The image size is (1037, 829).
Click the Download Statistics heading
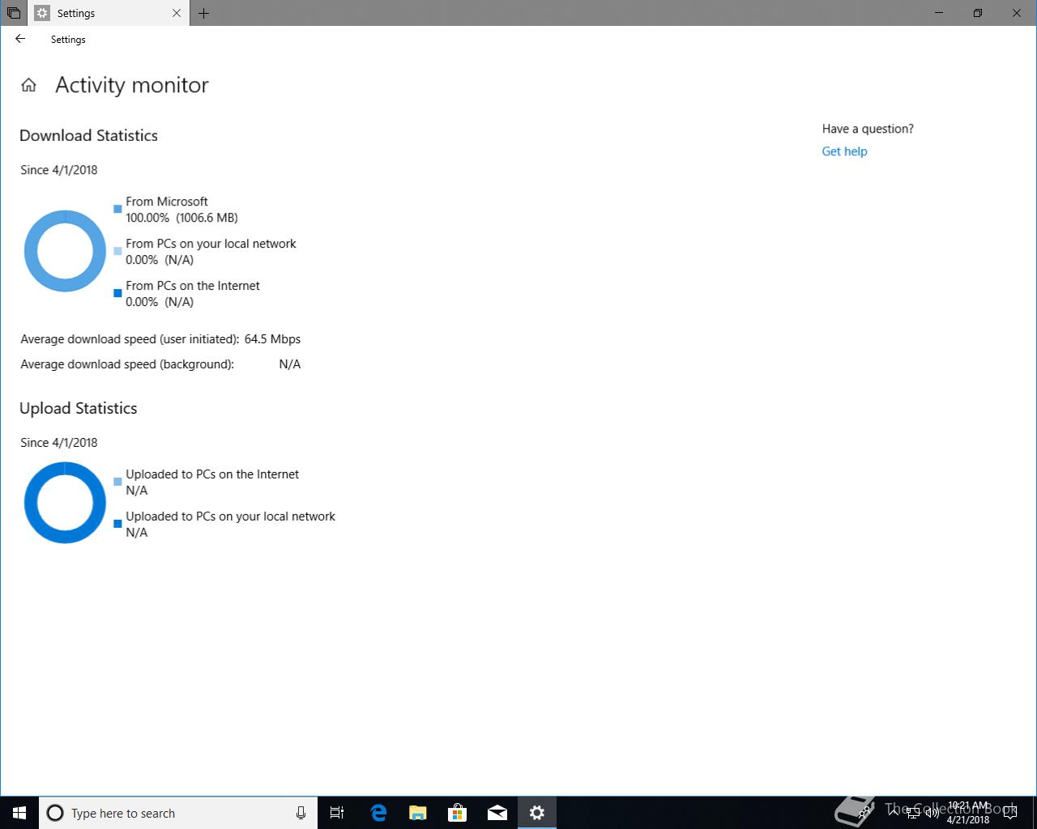click(x=88, y=135)
